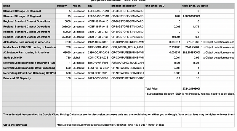Select the SKU cell 039F-D0DA-4055
Image resolution: width=237 pixels, height=131 pixels.
point(99,47)
